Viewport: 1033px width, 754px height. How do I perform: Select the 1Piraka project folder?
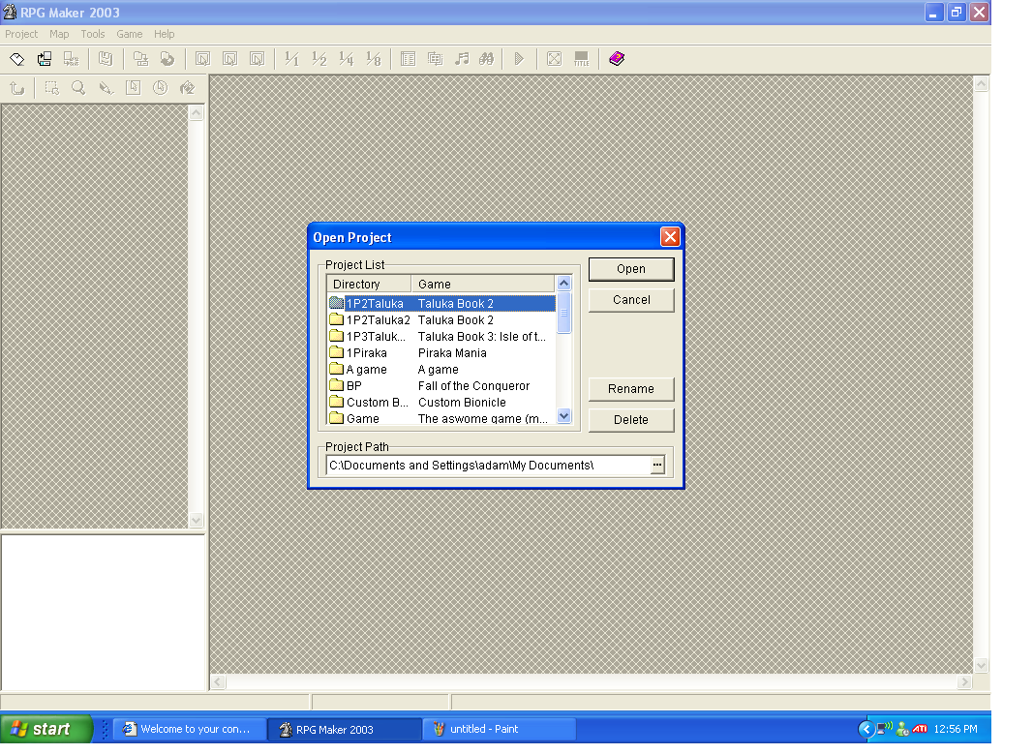point(366,353)
